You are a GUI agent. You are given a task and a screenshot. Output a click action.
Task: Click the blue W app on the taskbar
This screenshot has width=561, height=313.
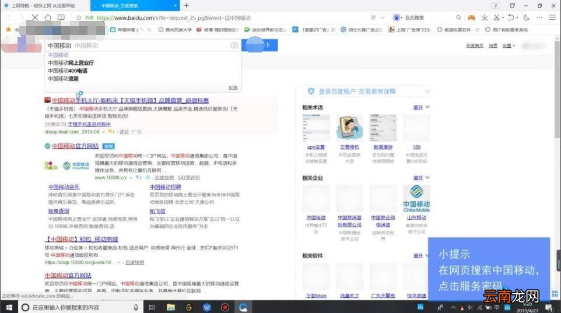pyautogui.click(x=207, y=307)
